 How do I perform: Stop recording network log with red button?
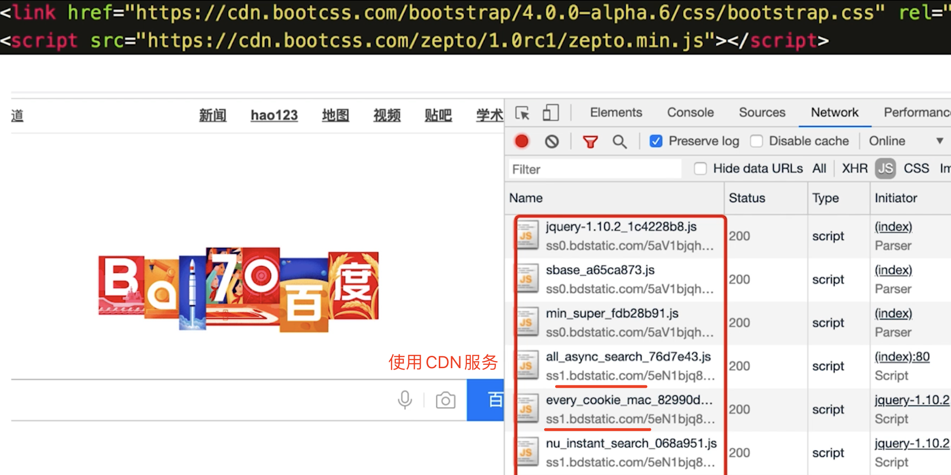tap(522, 141)
